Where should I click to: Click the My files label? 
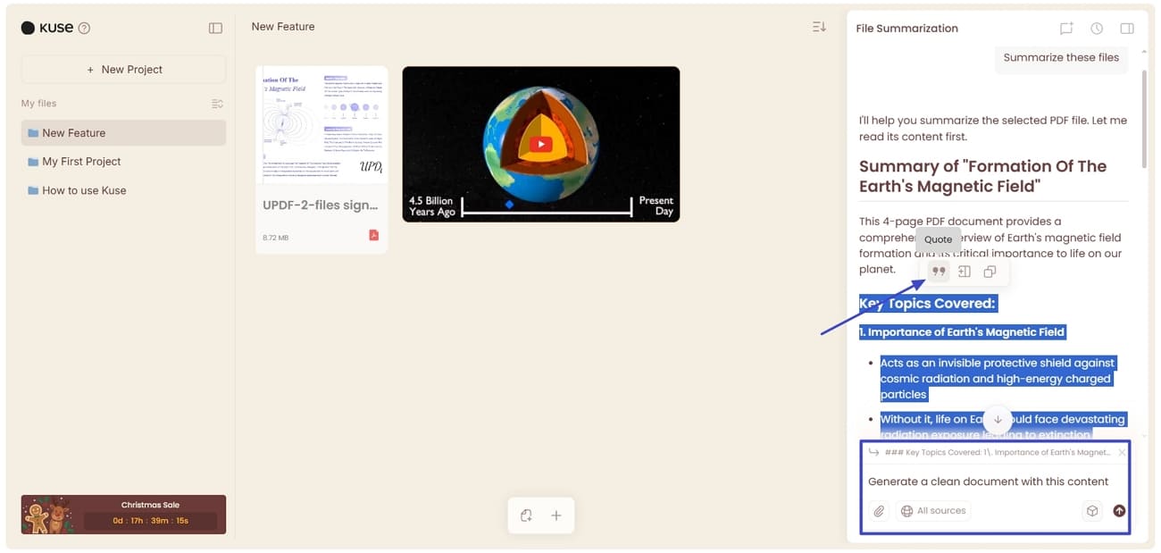38,104
